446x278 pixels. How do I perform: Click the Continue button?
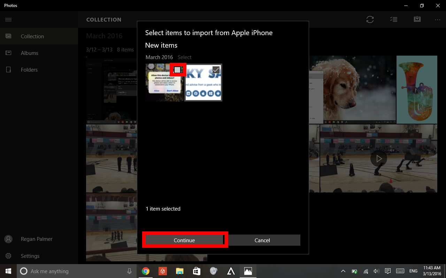click(x=184, y=240)
